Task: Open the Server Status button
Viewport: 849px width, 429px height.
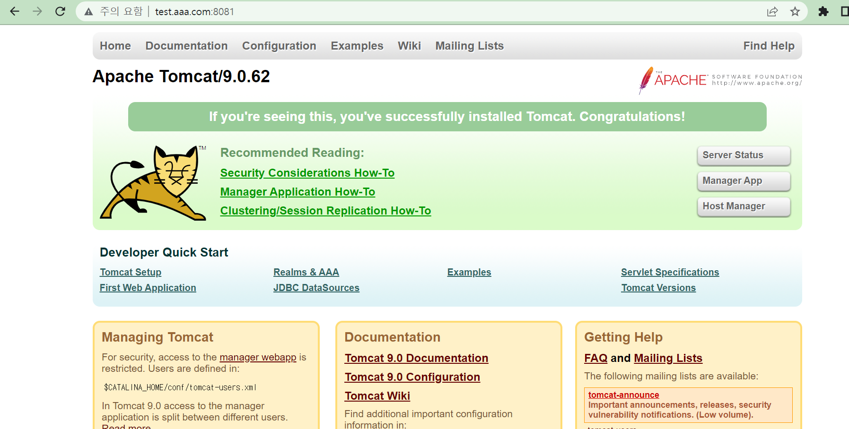Action: [x=744, y=155]
